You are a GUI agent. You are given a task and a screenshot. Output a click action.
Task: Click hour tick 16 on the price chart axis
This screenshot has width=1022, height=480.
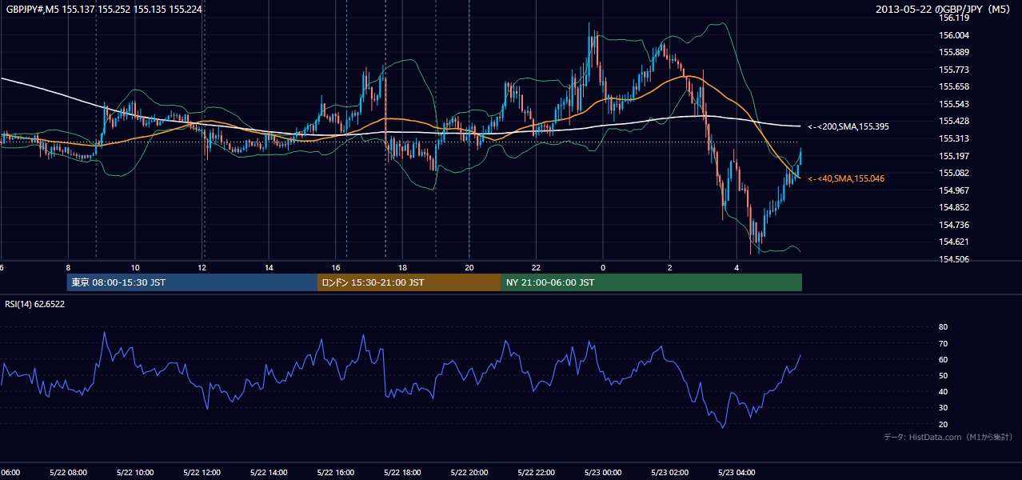(336, 267)
